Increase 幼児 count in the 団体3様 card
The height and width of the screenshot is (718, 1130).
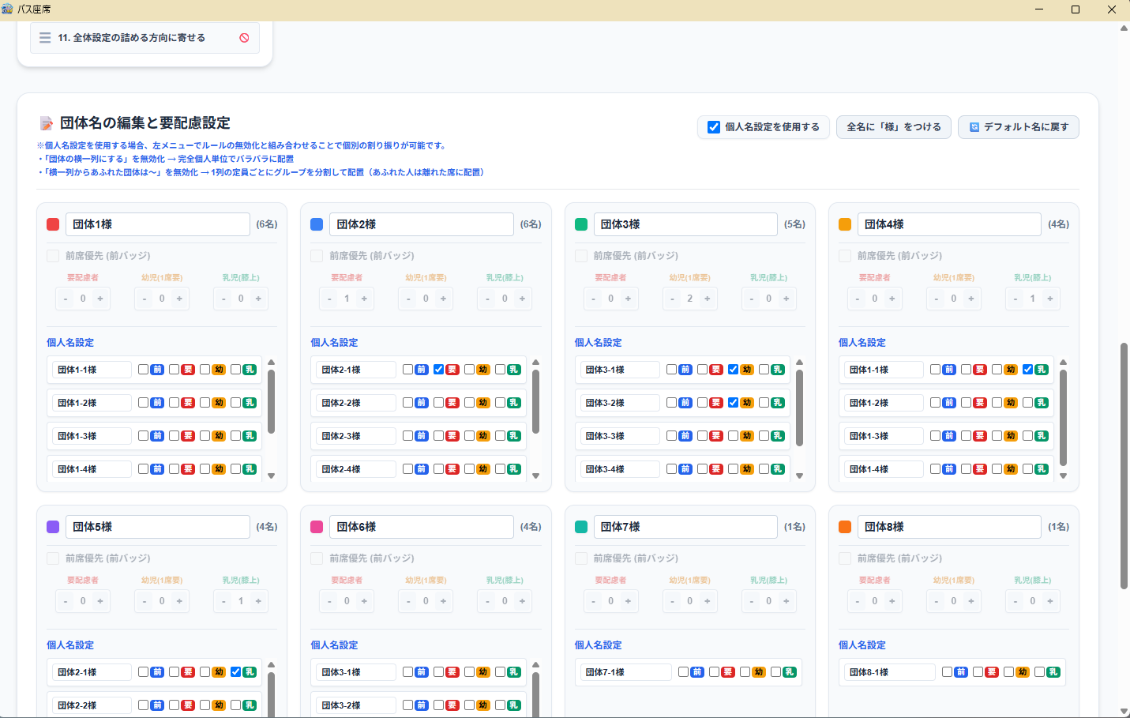pyautogui.click(x=708, y=299)
